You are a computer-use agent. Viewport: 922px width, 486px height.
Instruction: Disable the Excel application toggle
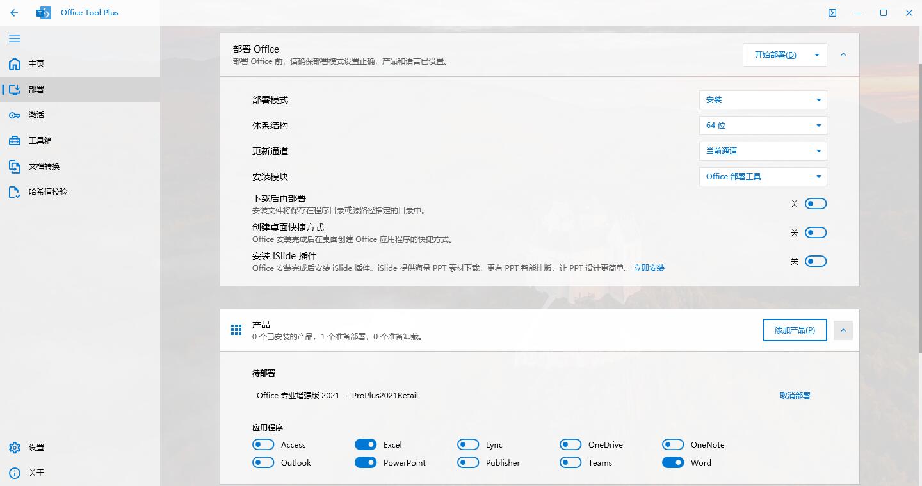366,444
